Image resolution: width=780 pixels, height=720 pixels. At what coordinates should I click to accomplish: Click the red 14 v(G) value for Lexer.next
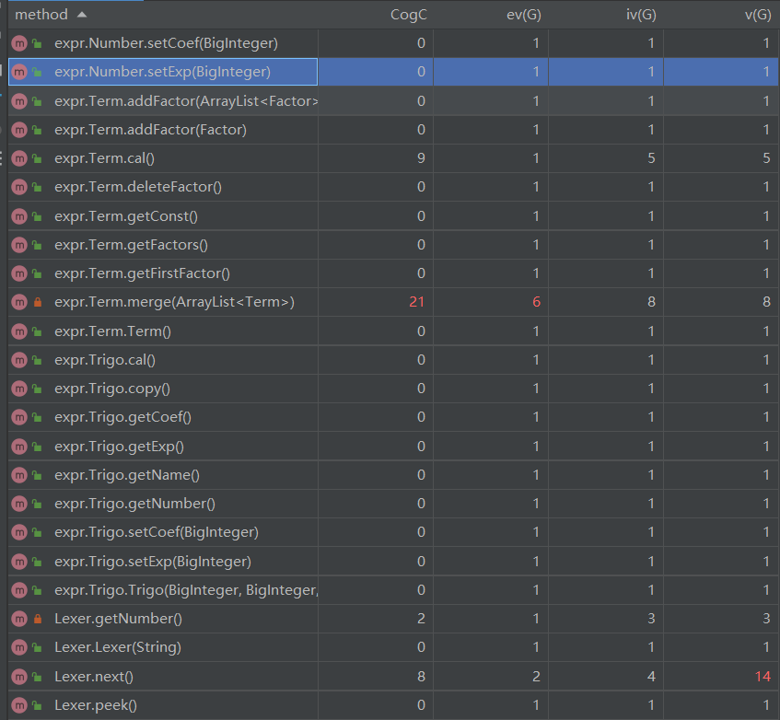coord(763,676)
